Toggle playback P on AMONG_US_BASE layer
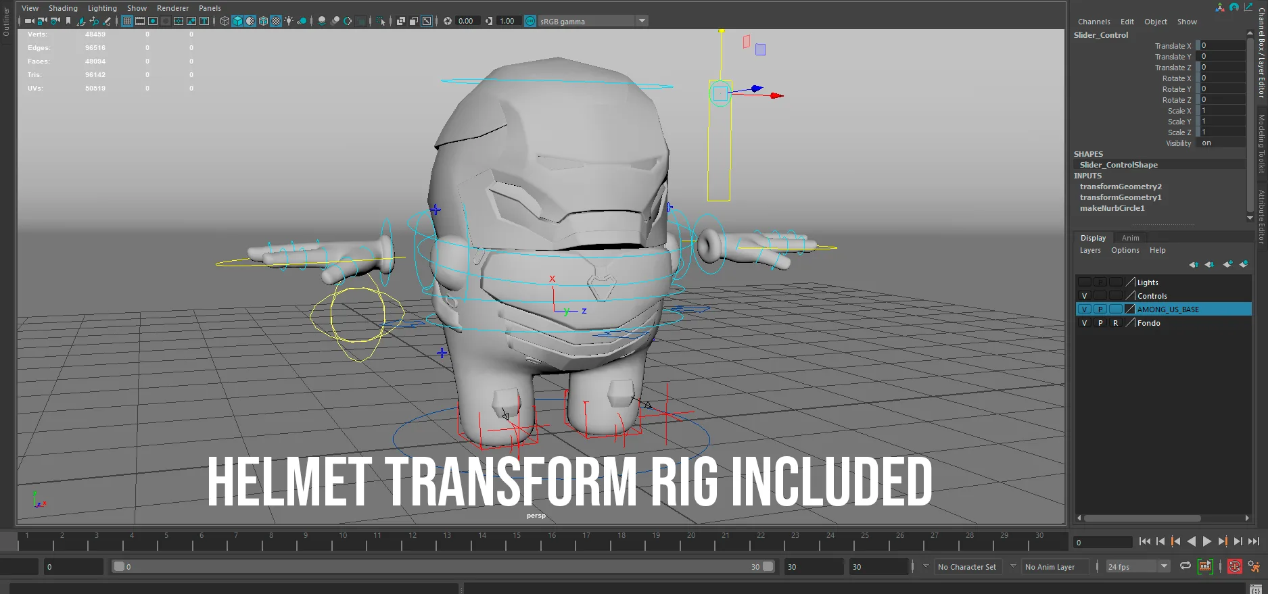1268x594 pixels. coord(1100,310)
